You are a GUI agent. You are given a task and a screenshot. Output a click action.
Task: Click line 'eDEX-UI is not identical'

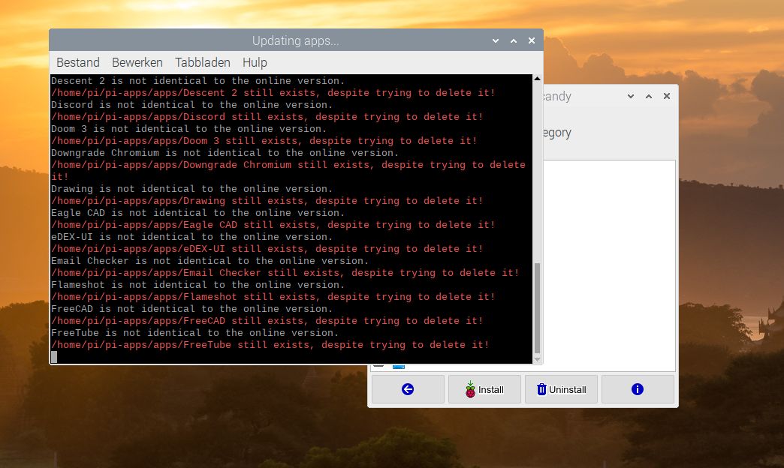[192, 237]
